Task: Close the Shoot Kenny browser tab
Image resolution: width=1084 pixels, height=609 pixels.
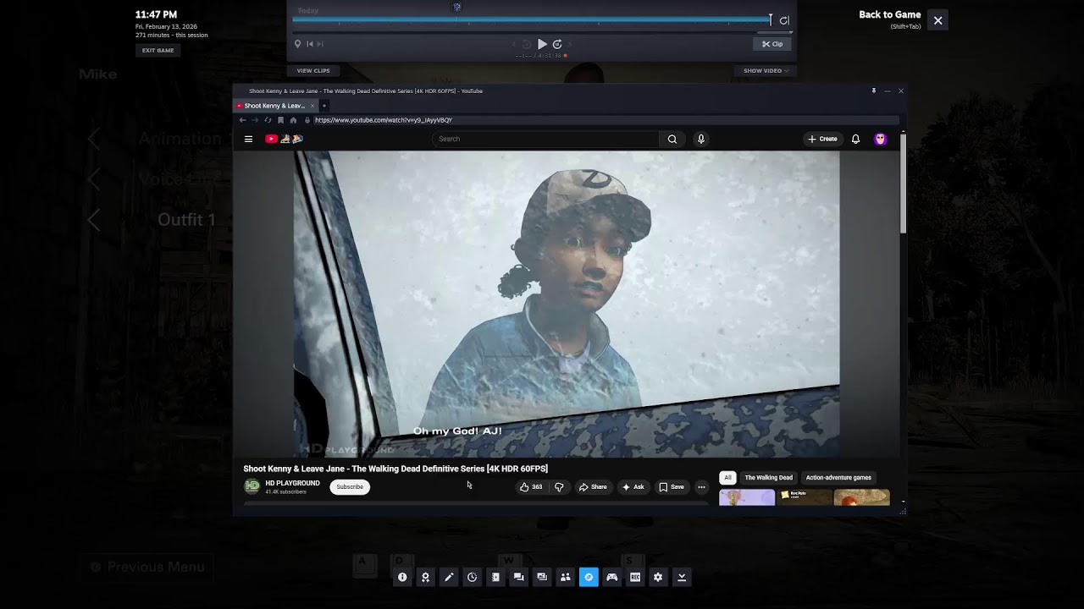Action: coord(312,106)
